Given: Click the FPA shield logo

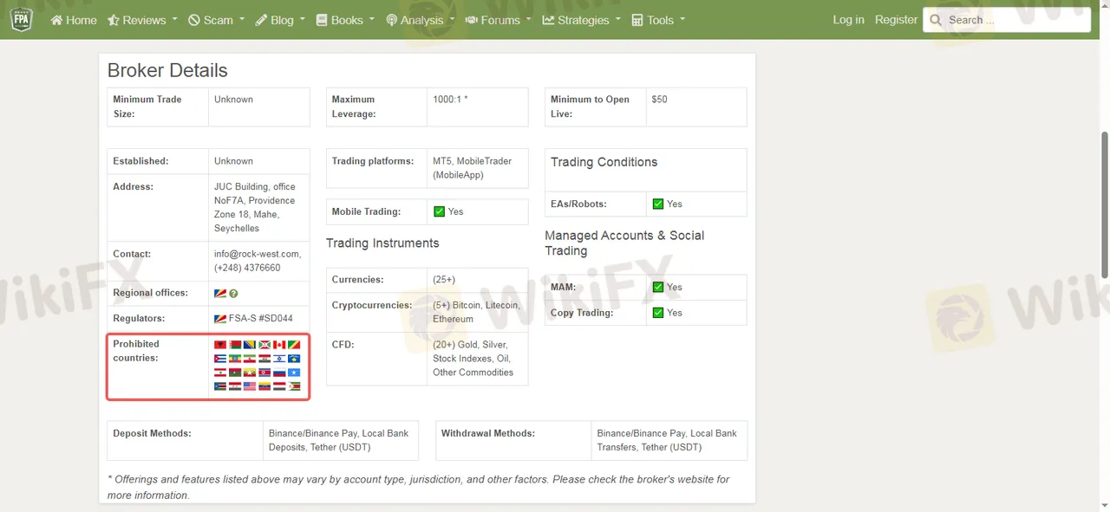Looking at the screenshot, I should [x=21, y=19].
